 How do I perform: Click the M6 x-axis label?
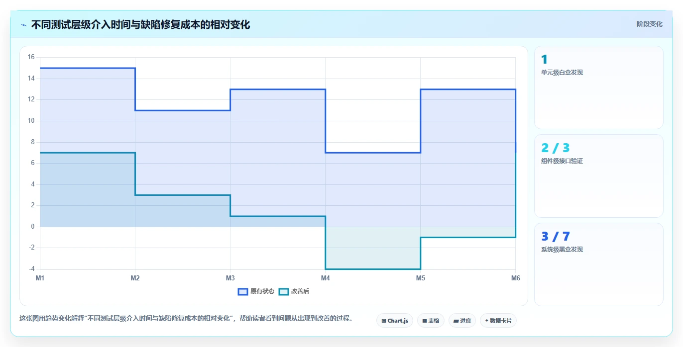pos(516,278)
